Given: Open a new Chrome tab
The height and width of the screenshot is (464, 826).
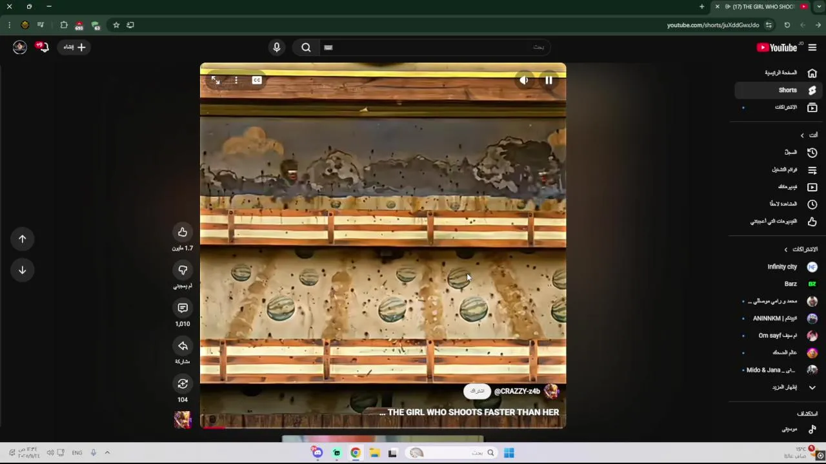Looking at the screenshot, I should point(702,6).
